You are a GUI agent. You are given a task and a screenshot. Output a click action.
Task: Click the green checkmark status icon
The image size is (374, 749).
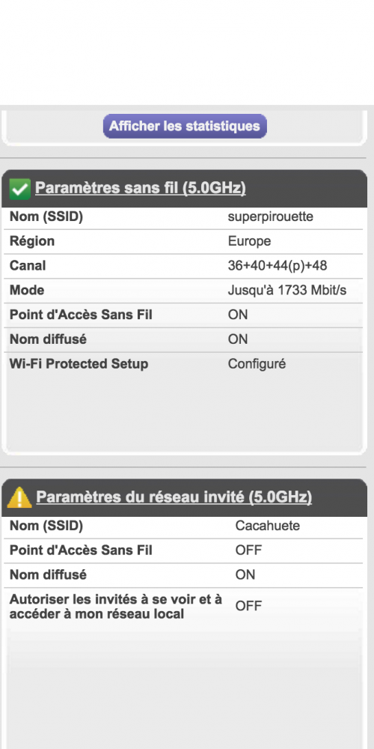[x=20, y=189]
